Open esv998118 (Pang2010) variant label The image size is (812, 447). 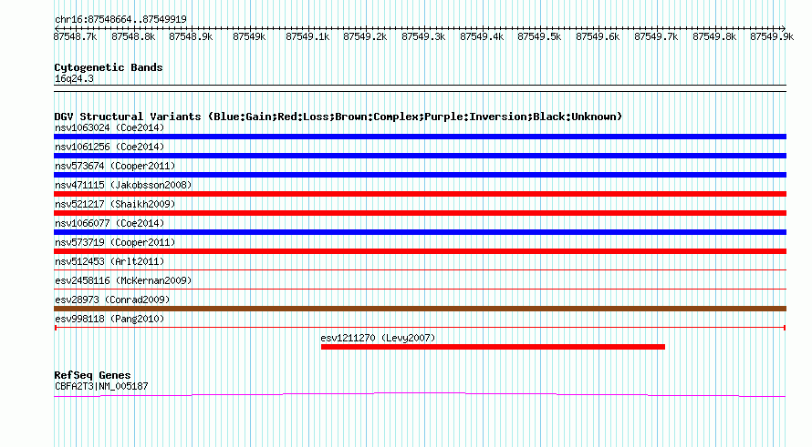[x=109, y=319]
